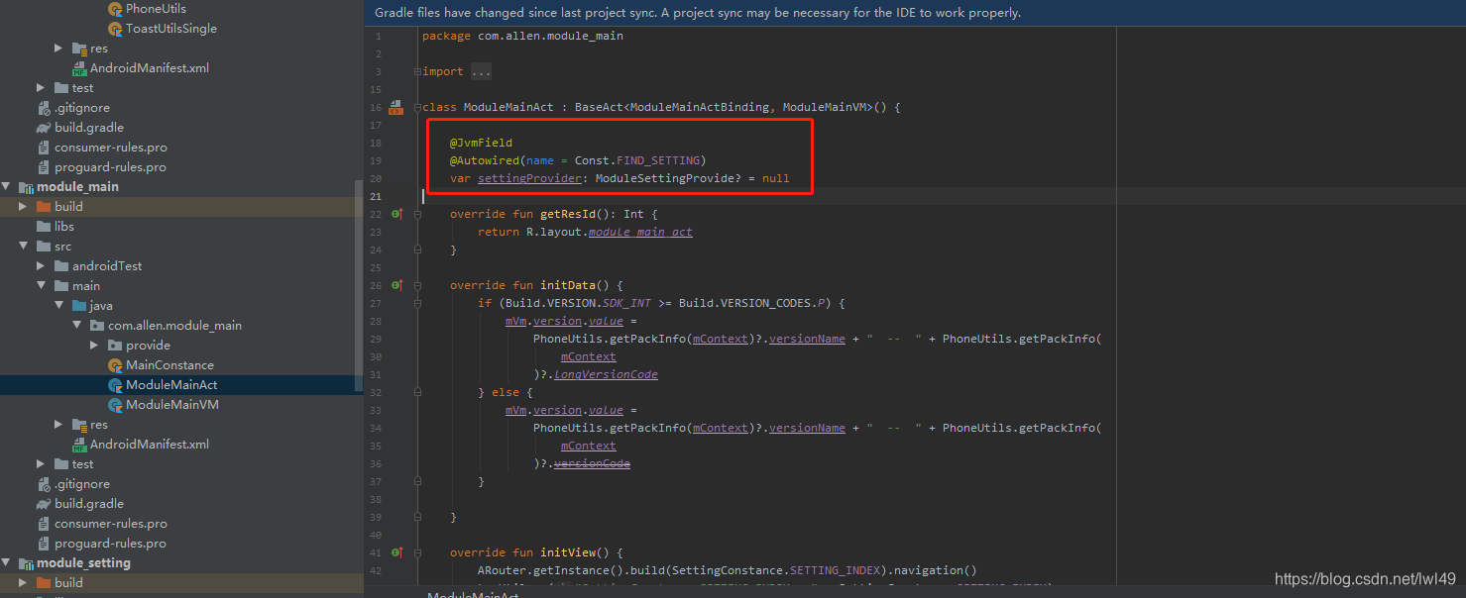The image size is (1466, 598).
Task: Click the @JvmField annotation
Action: [481, 143]
